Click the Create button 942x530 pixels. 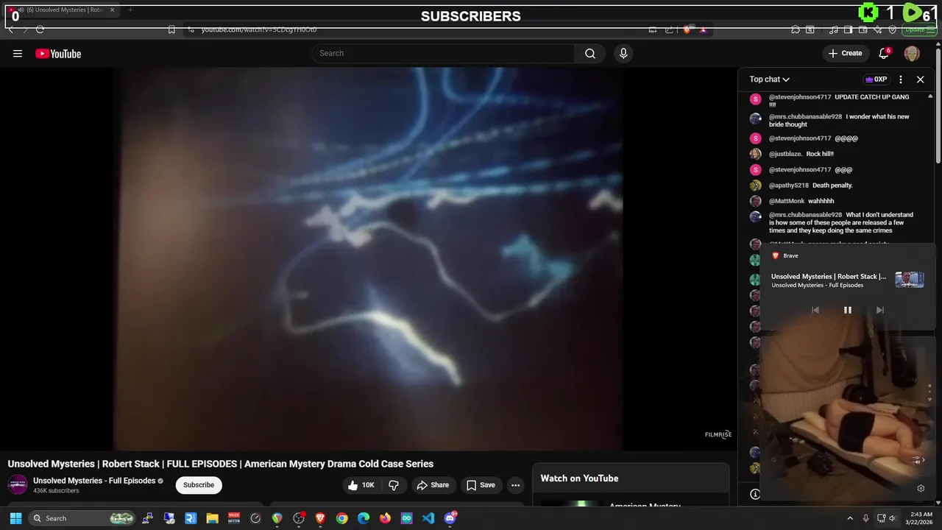[x=844, y=53]
